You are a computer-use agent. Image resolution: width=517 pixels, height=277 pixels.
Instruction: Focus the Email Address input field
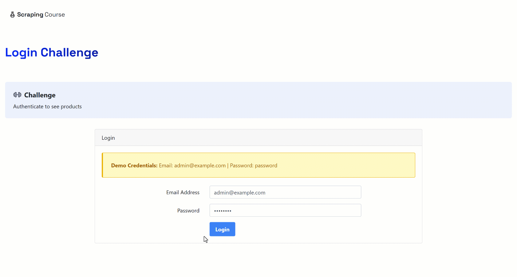[x=285, y=192]
